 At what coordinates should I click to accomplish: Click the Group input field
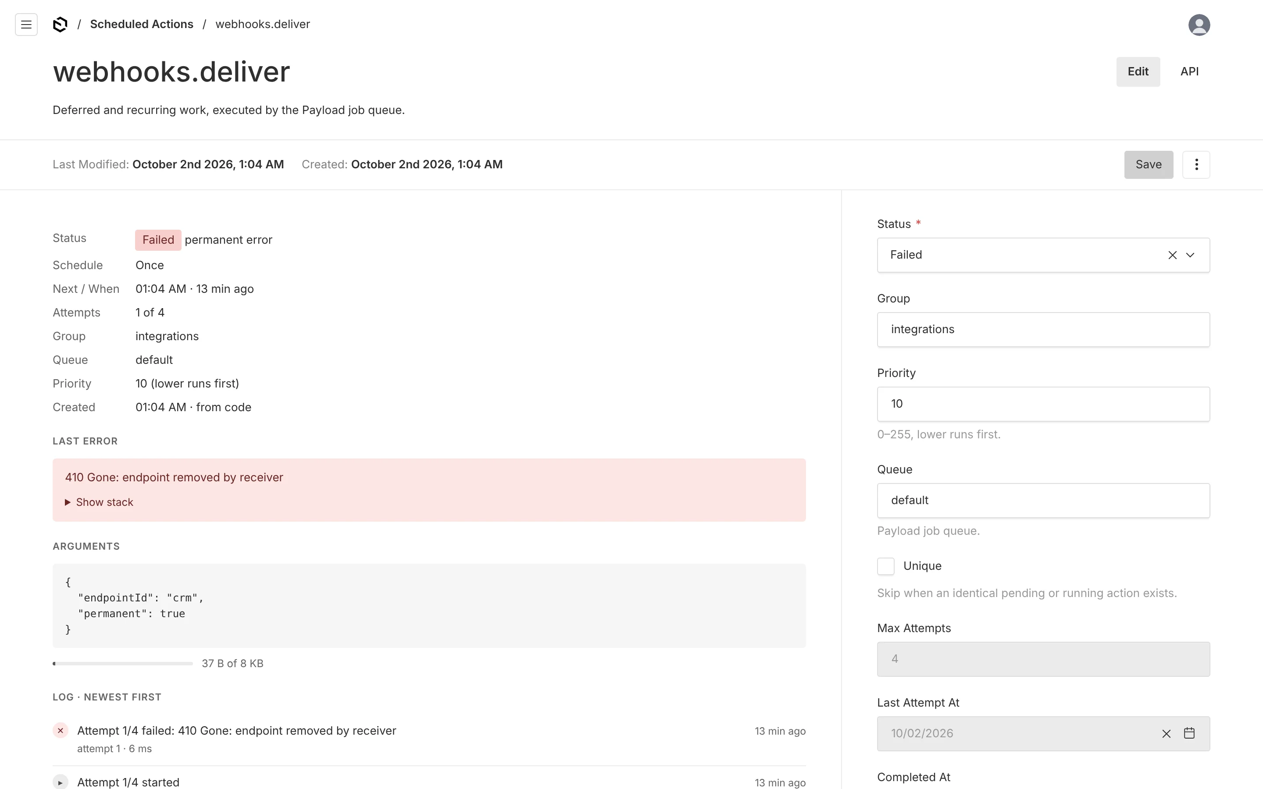[x=1043, y=330]
